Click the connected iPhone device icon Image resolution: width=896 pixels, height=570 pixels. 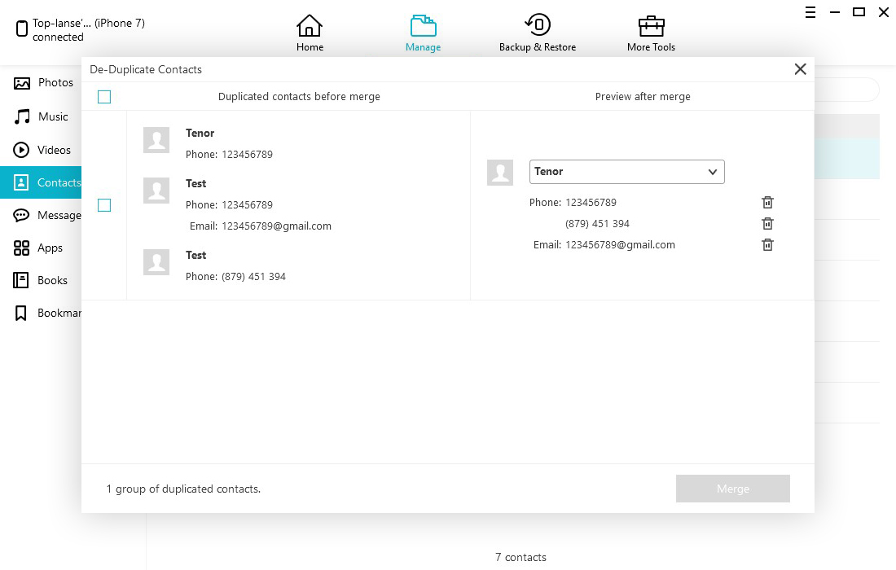(x=22, y=28)
